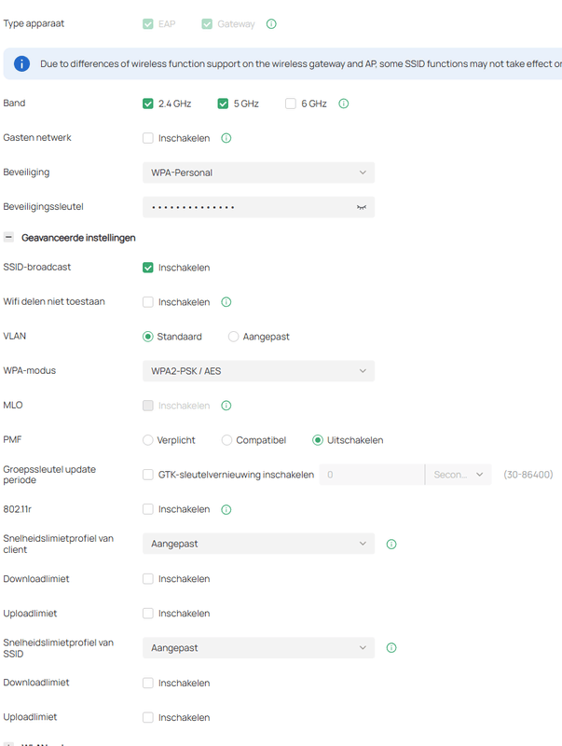This screenshot has width=562, height=746.
Task: Click info icon next to 802.11r option
Action: pos(226,509)
